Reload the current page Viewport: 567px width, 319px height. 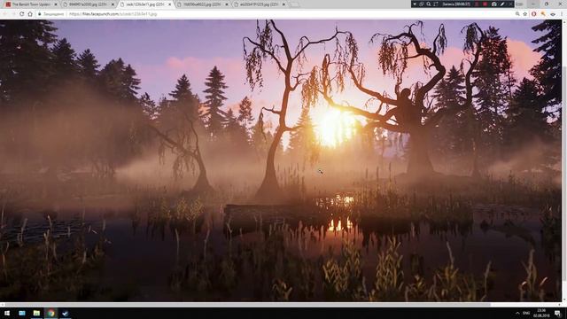[21, 14]
